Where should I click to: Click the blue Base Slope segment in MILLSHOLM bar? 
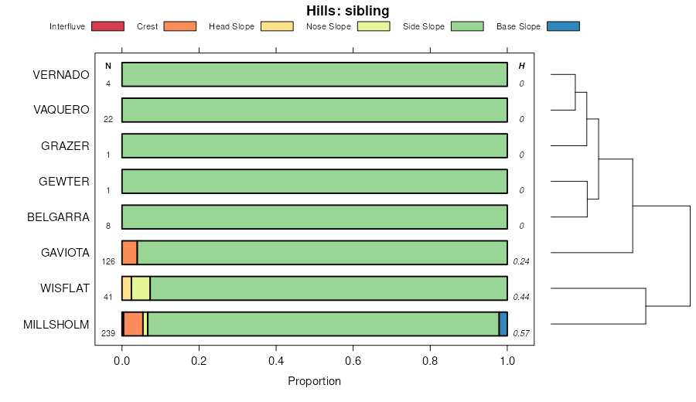pyautogui.click(x=503, y=324)
